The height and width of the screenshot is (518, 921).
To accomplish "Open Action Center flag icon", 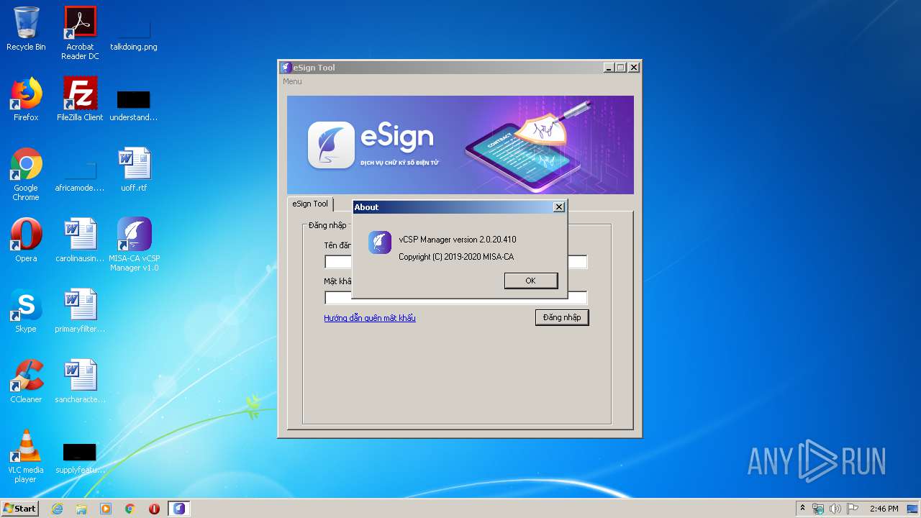I will [853, 509].
